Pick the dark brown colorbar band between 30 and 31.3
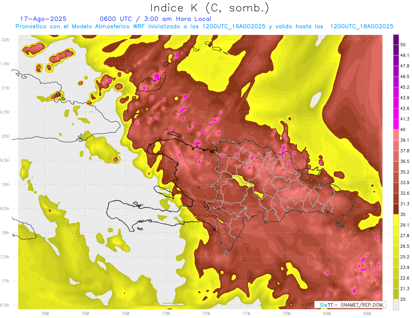The width and height of the screenshot is (412, 318). (396, 209)
